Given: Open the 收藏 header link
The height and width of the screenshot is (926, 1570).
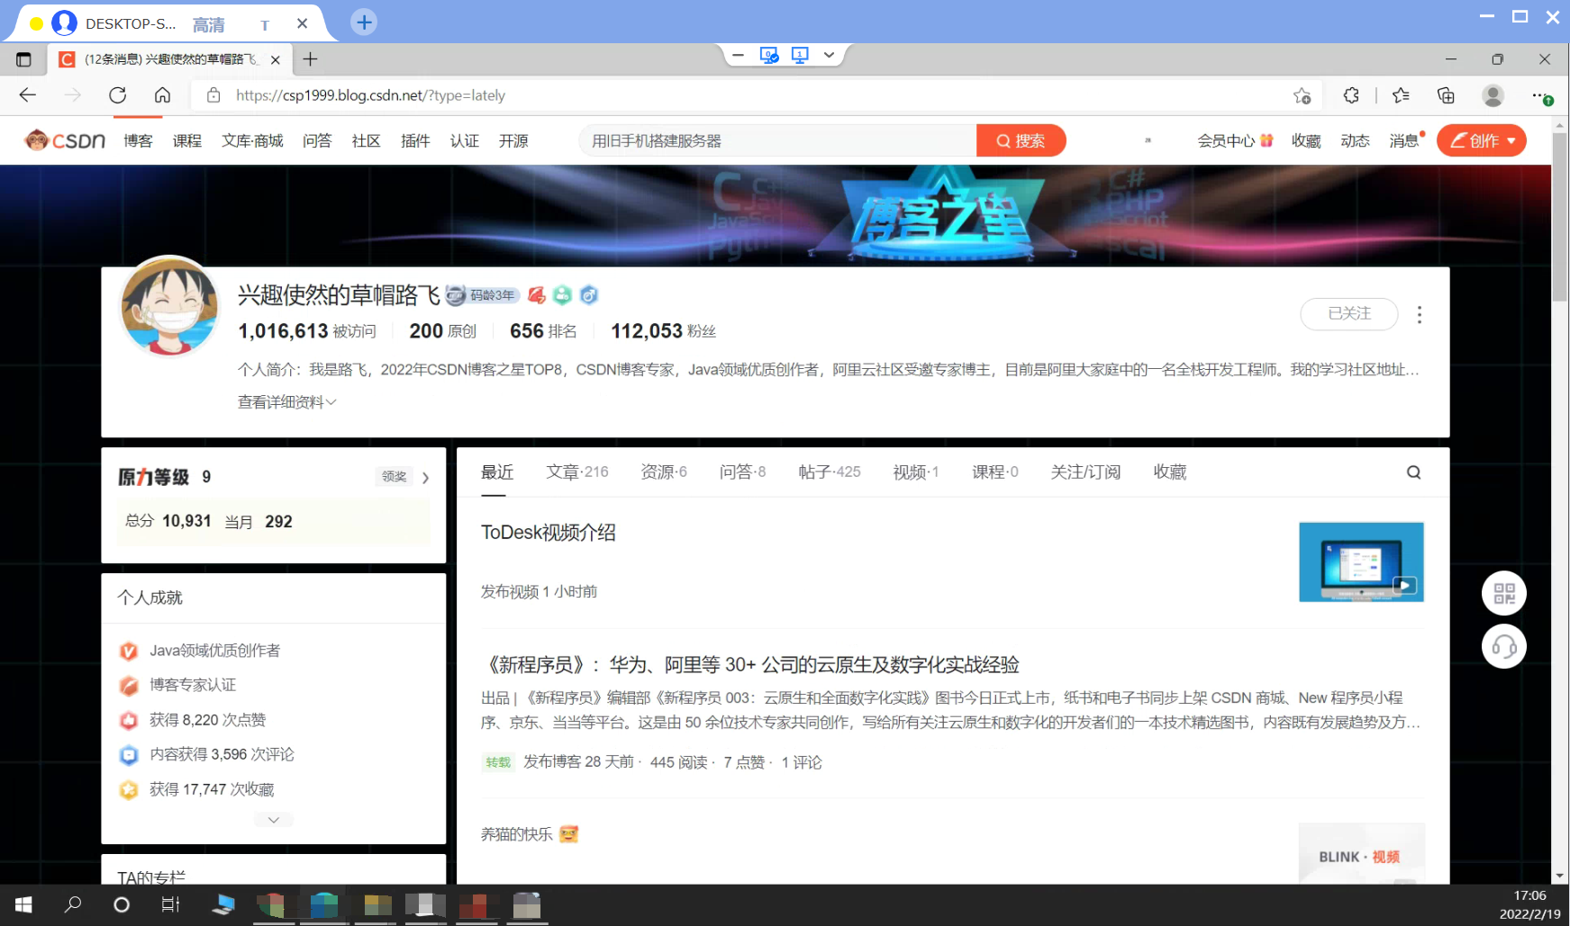Looking at the screenshot, I should coord(1306,140).
